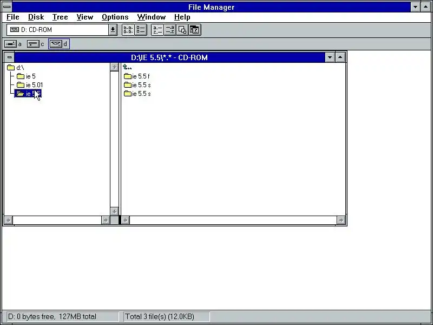Click tree pane scroll down arrow
This screenshot has height=325, width=433.
tap(114, 212)
